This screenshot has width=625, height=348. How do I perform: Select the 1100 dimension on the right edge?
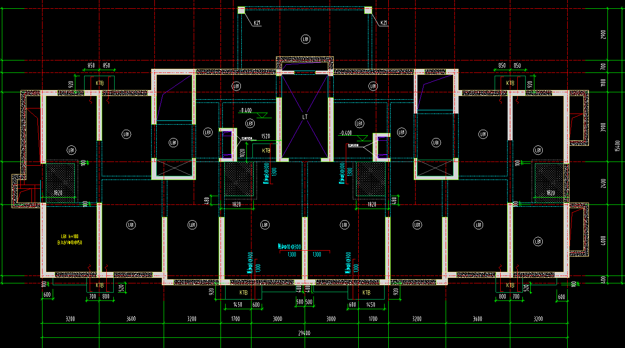point(603,83)
